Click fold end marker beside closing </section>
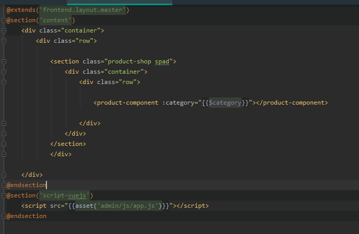The image size is (359, 234). [x=4, y=144]
